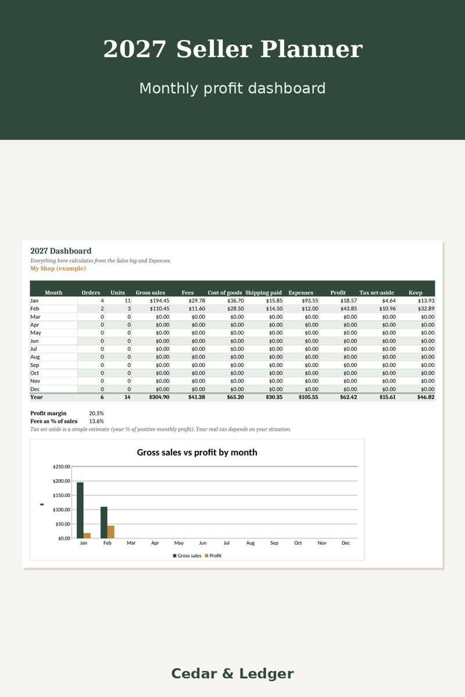
Task: Click chart title "Gross sales vs profit by month"
Action: [x=197, y=452]
